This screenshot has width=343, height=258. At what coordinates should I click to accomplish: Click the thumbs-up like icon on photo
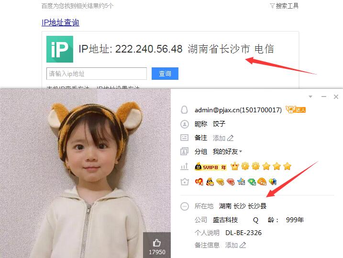click(x=156, y=243)
